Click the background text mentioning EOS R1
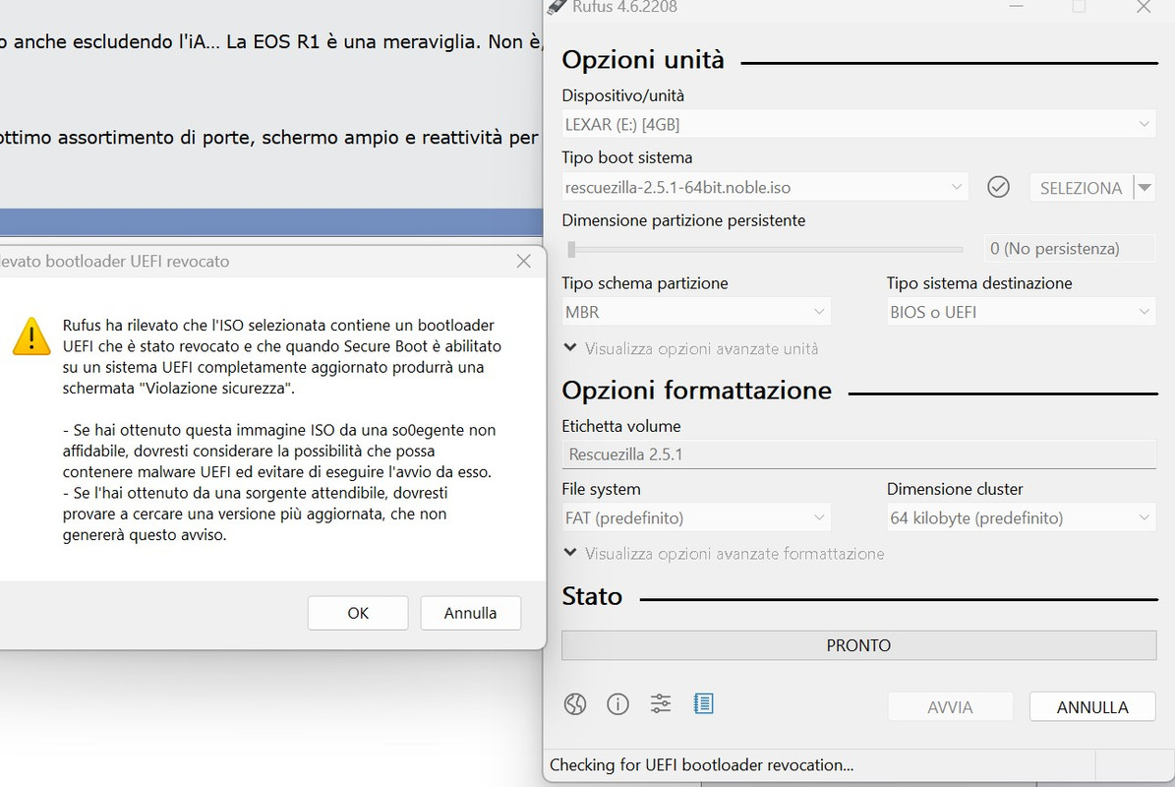The height and width of the screenshot is (787, 1175). [x=271, y=42]
